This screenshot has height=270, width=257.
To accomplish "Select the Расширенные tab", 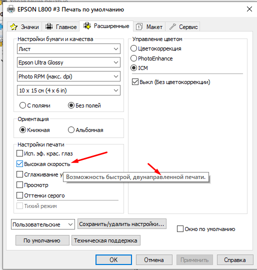I will point(106,26).
